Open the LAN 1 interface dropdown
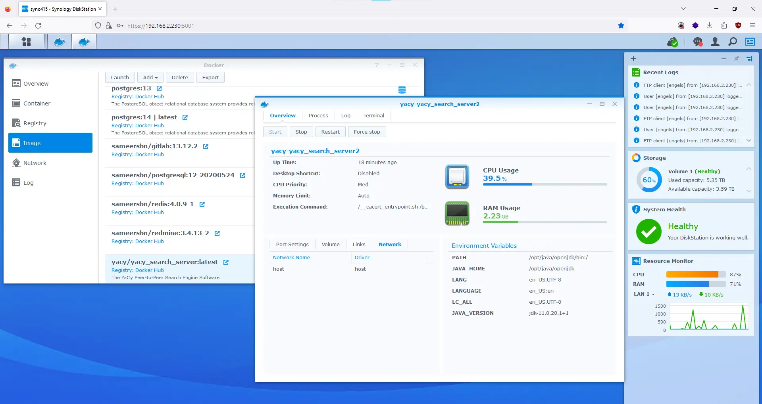The width and height of the screenshot is (762, 404). [644, 294]
